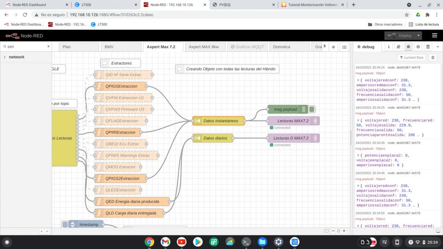Select the Datos instantaneos join node

[x=218, y=121]
